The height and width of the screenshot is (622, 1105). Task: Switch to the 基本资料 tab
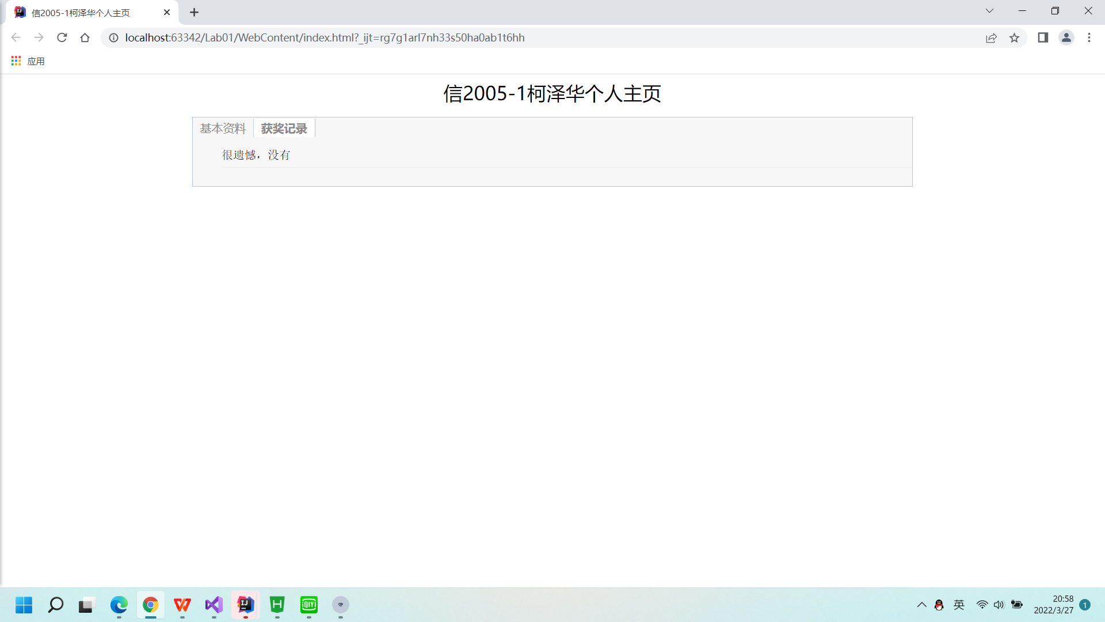[223, 128]
